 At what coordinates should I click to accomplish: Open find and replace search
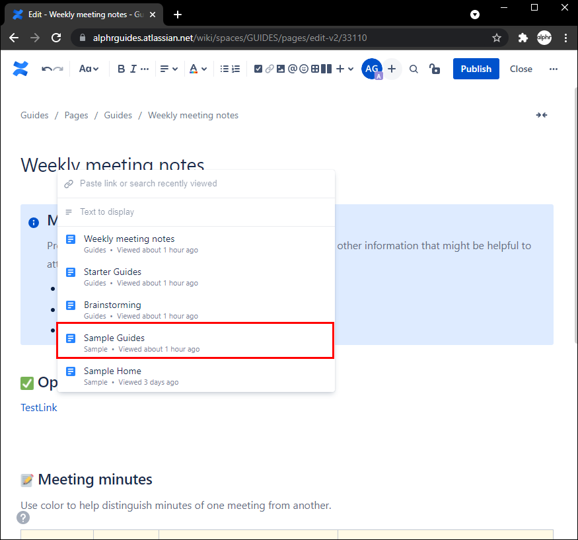click(414, 69)
